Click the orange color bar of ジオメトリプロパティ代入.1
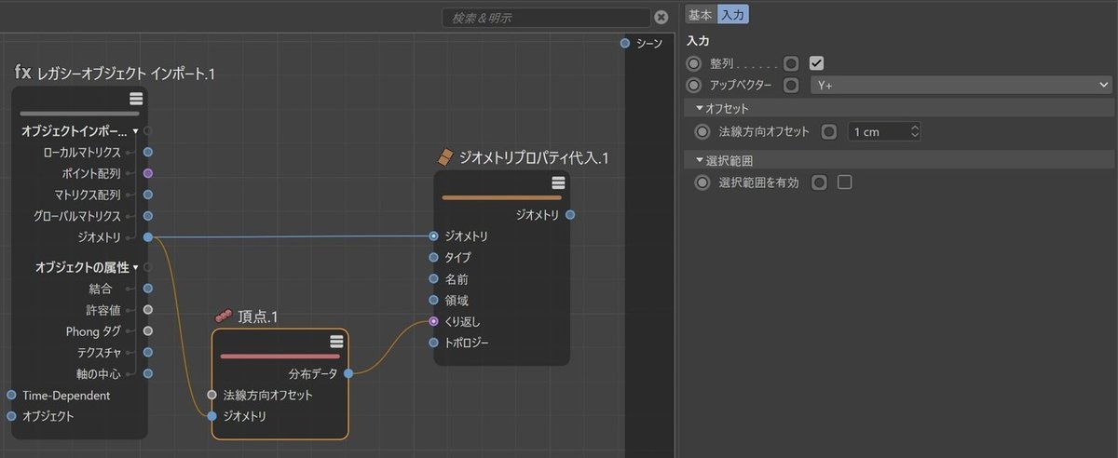1118x458 pixels. [x=502, y=197]
